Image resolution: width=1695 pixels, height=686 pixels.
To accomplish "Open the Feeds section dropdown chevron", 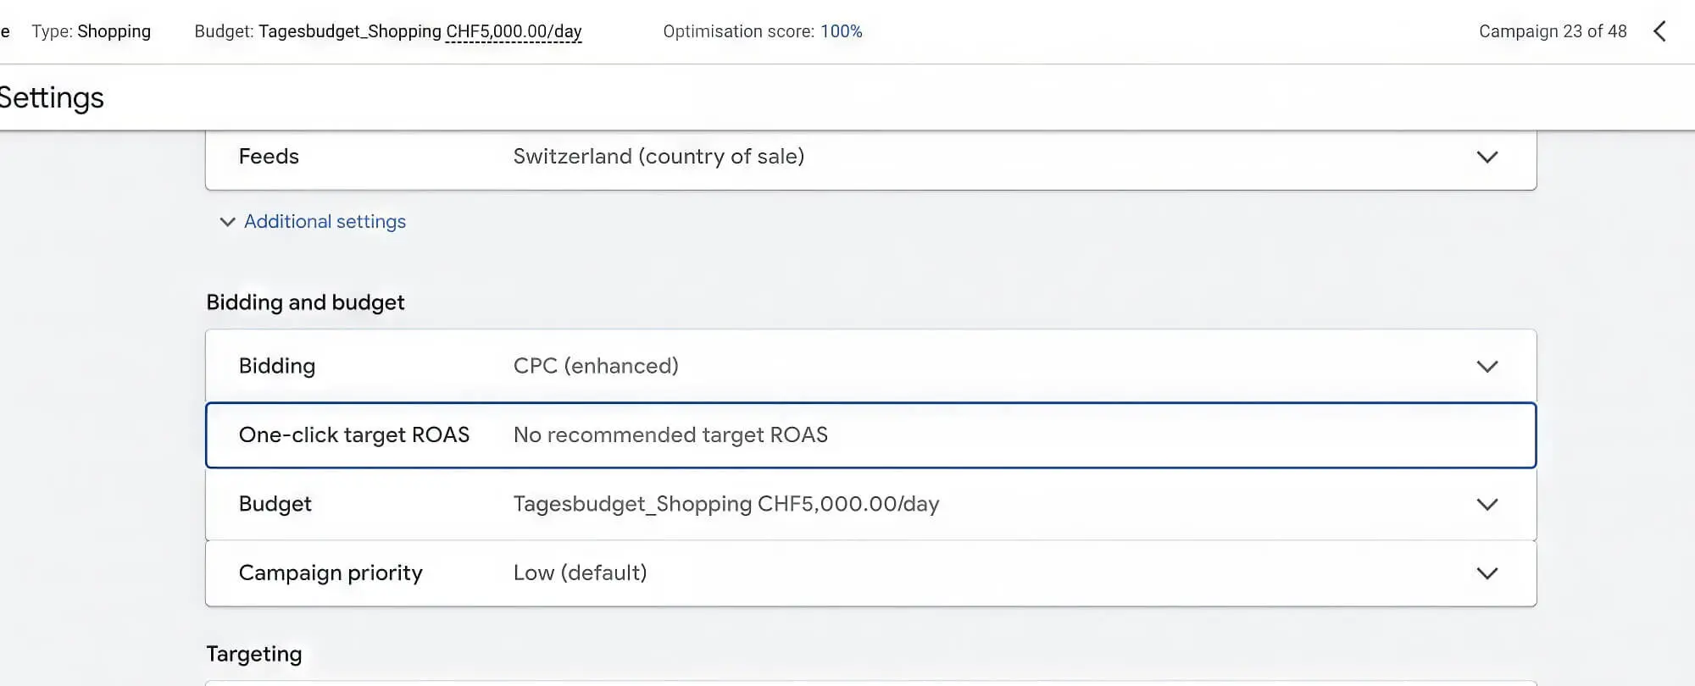I will click(x=1487, y=157).
